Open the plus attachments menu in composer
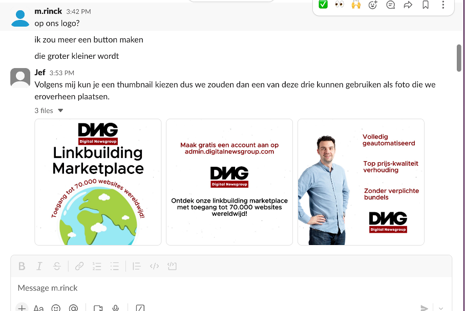This screenshot has height=311, width=465. click(22, 308)
